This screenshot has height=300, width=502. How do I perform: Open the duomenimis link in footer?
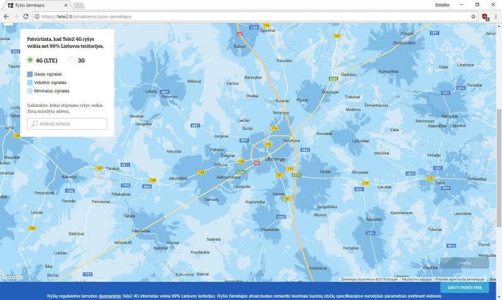pos(109,296)
